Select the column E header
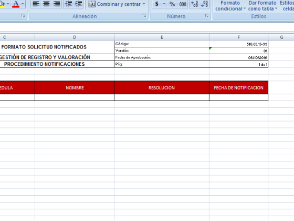 pyautogui.click(x=162, y=37)
